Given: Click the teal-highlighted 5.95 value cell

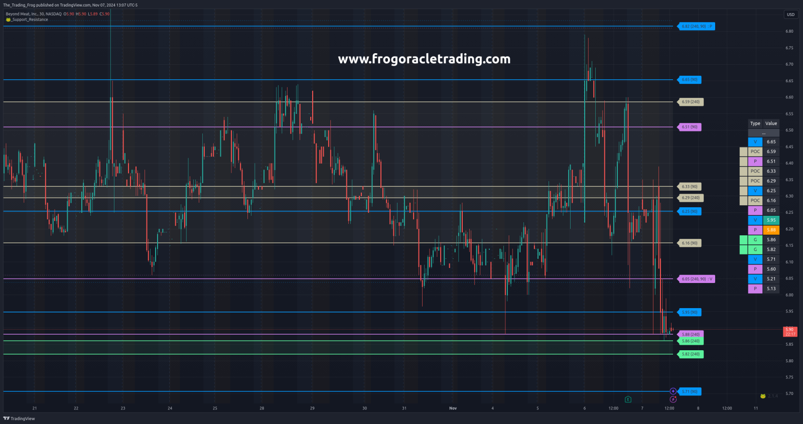Looking at the screenshot, I should [771, 220].
